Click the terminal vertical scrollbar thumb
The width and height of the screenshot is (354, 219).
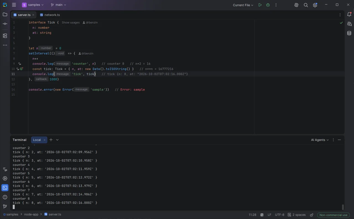tap(343, 207)
